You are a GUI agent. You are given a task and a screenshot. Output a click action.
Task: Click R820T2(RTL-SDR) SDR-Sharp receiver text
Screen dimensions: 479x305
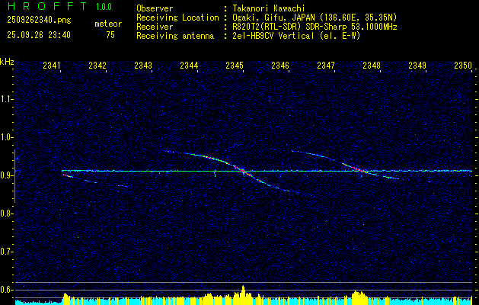pos(315,27)
